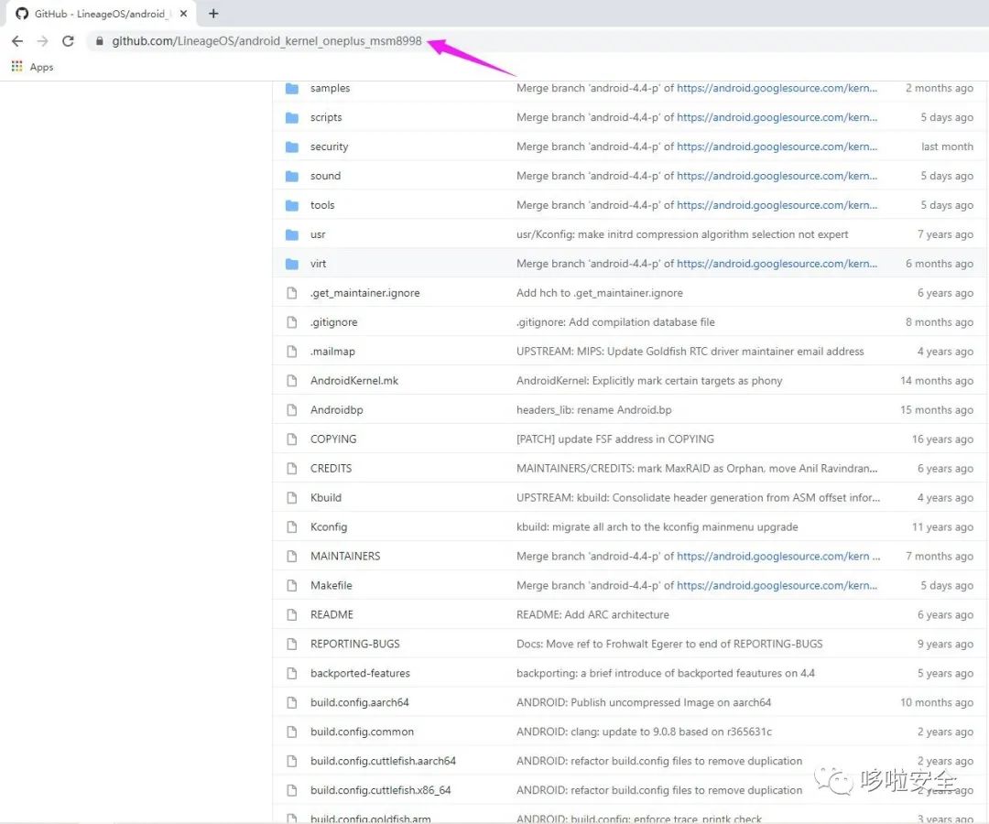Click the browser forward arrow
Screen dimensions: 989x824
(x=42, y=41)
